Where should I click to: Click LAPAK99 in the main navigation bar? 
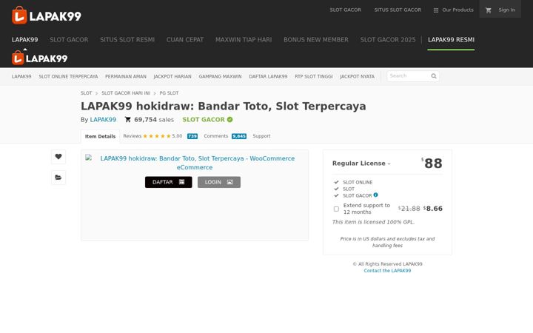pos(25,40)
